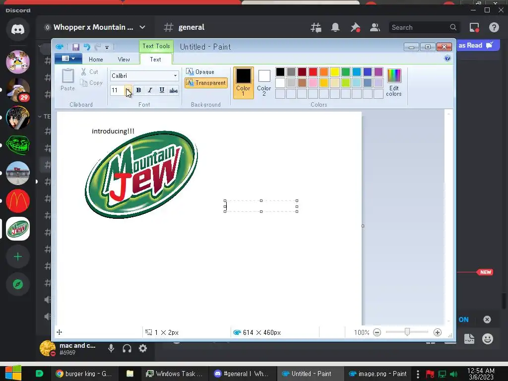Open the green trollface server icon
Screen dimensions: 508x381
(x=18, y=145)
